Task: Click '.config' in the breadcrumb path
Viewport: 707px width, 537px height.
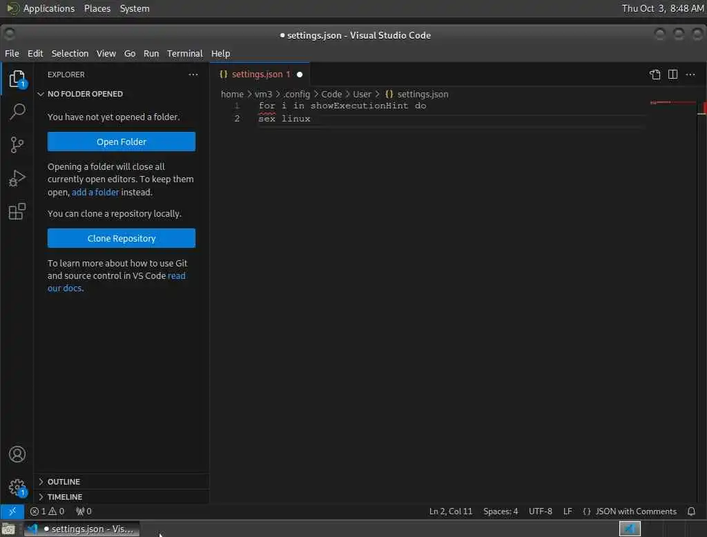Action: [297, 94]
